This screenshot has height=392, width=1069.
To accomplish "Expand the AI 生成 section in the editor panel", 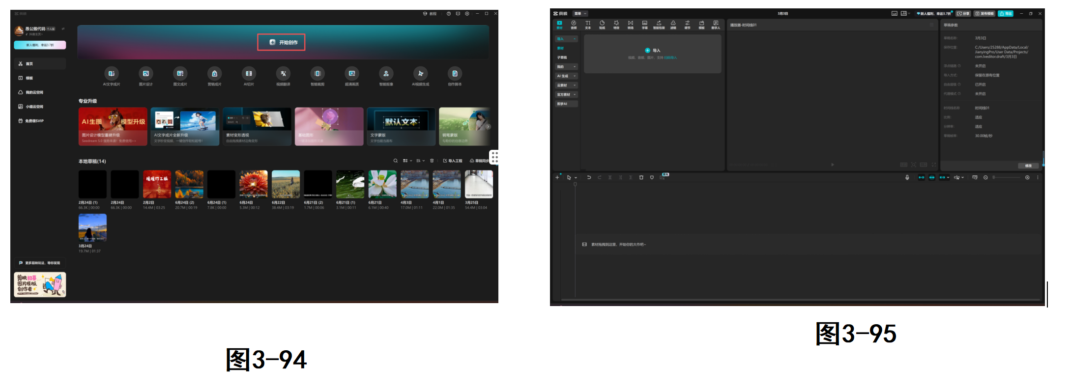I will point(567,76).
